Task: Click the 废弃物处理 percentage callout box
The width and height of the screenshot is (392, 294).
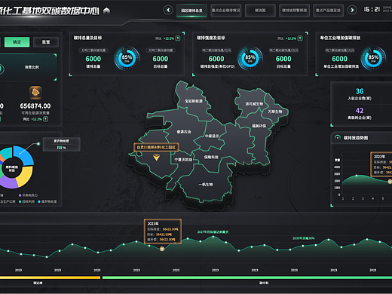Action: click(x=62, y=144)
